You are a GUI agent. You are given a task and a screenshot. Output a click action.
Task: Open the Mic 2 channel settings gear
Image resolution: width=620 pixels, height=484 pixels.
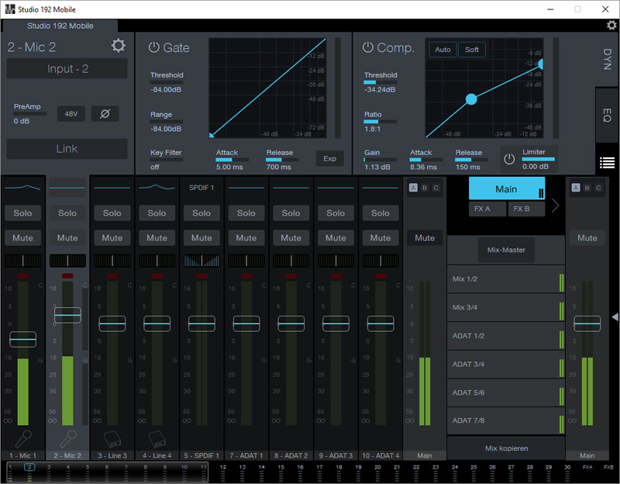click(118, 46)
